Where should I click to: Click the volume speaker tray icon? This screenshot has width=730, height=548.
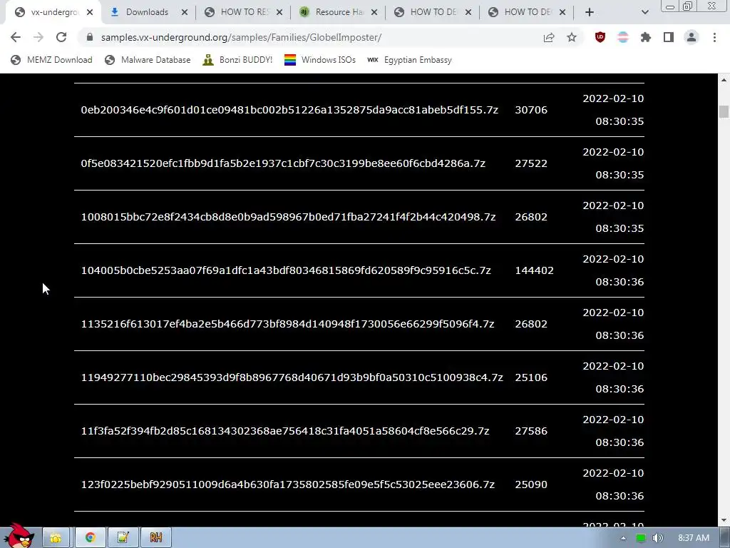pos(657,538)
